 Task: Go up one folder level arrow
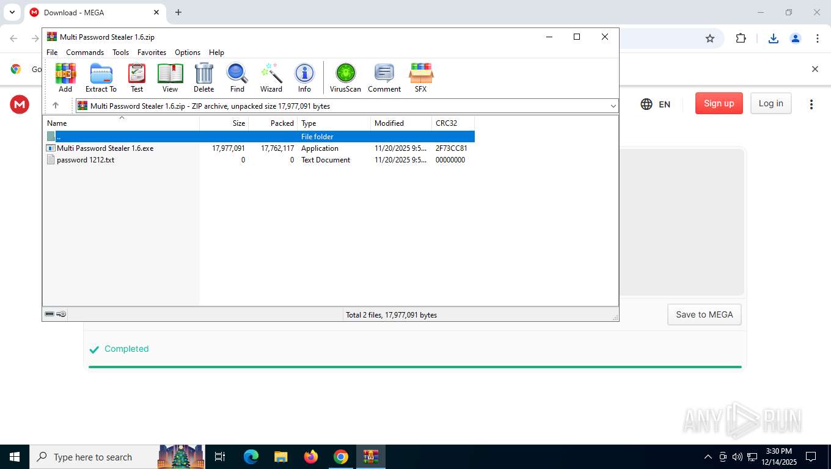(x=56, y=106)
